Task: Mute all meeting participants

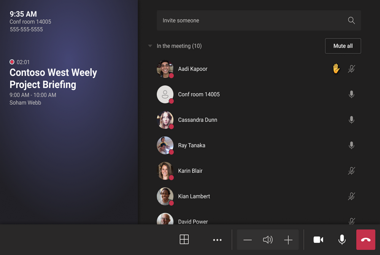Action: [x=343, y=46]
